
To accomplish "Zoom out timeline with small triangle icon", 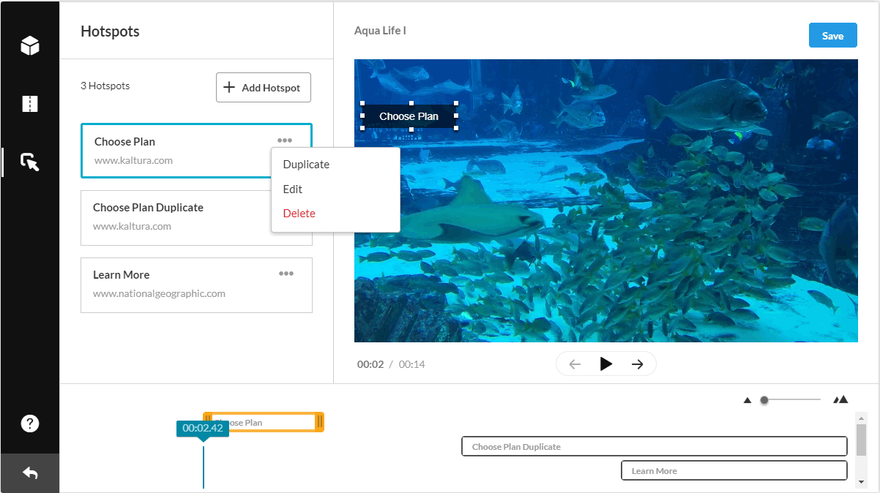I will pyautogui.click(x=747, y=400).
